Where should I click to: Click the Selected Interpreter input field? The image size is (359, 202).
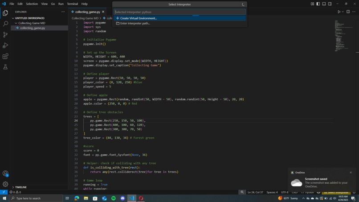[x=180, y=12]
